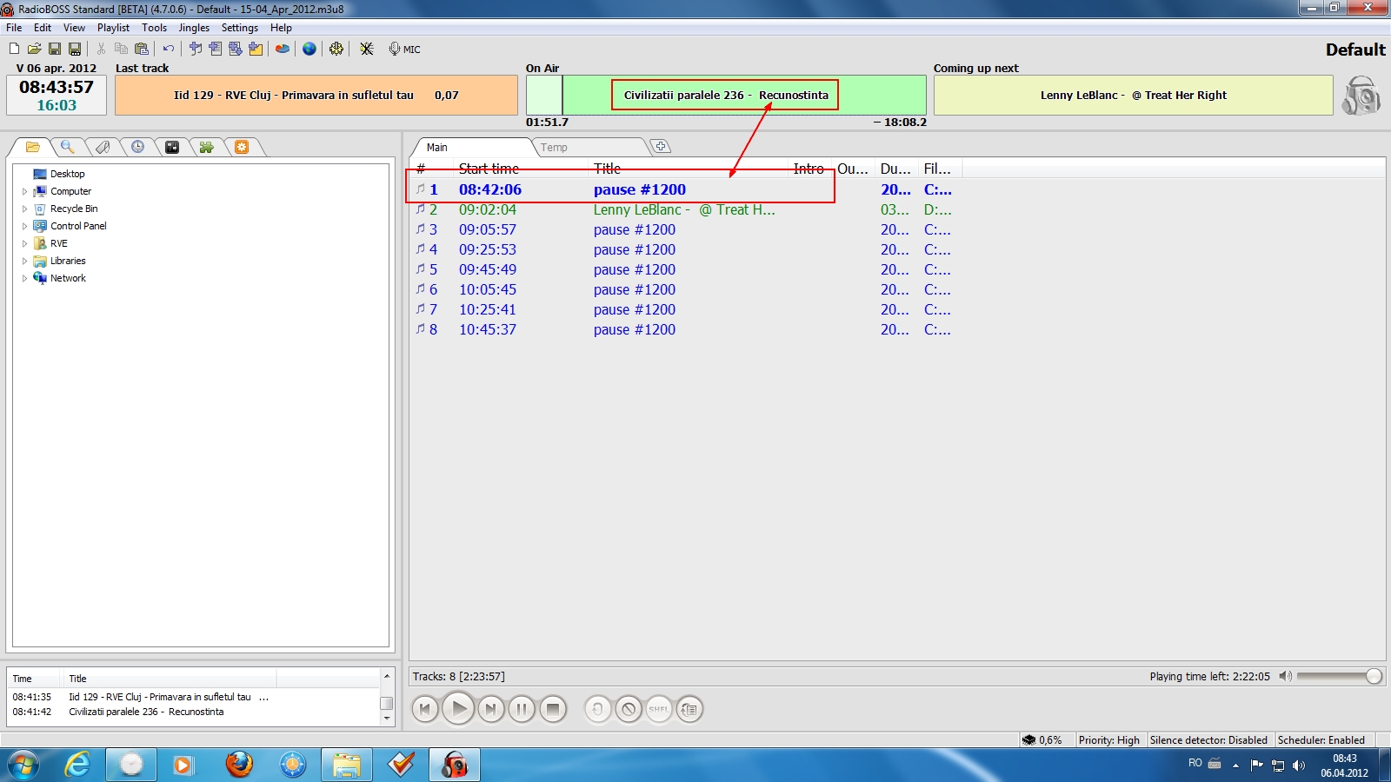1391x782 pixels.
Task: Expand the Libraries tree node
Action: coord(24,261)
